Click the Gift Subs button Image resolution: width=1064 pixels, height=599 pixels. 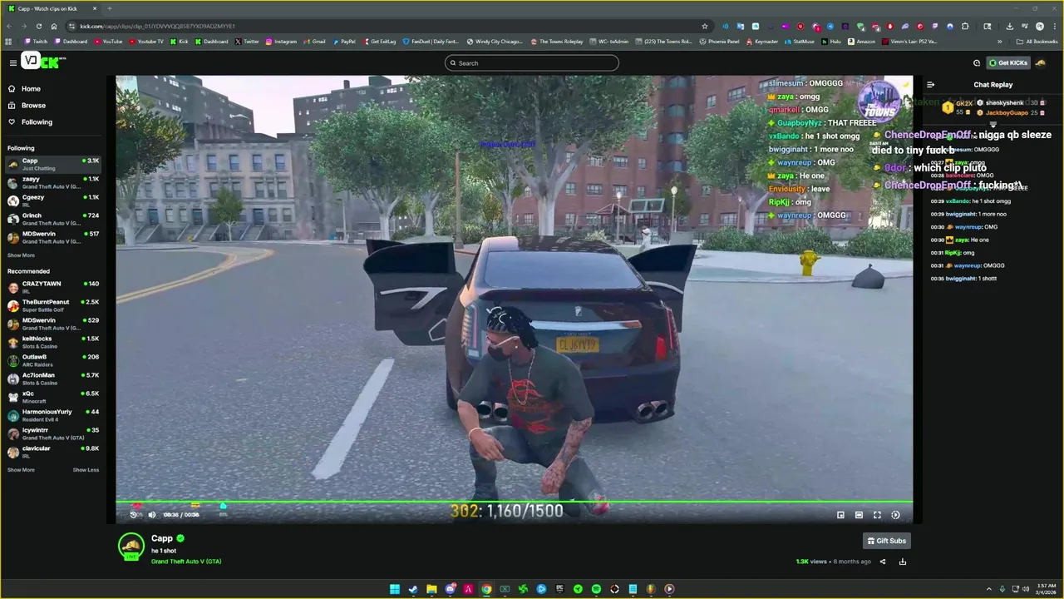(887, 541)
